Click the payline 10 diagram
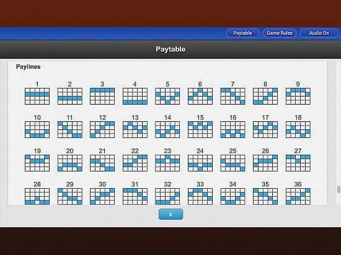341x255 pixels. (x=37, y=129)
